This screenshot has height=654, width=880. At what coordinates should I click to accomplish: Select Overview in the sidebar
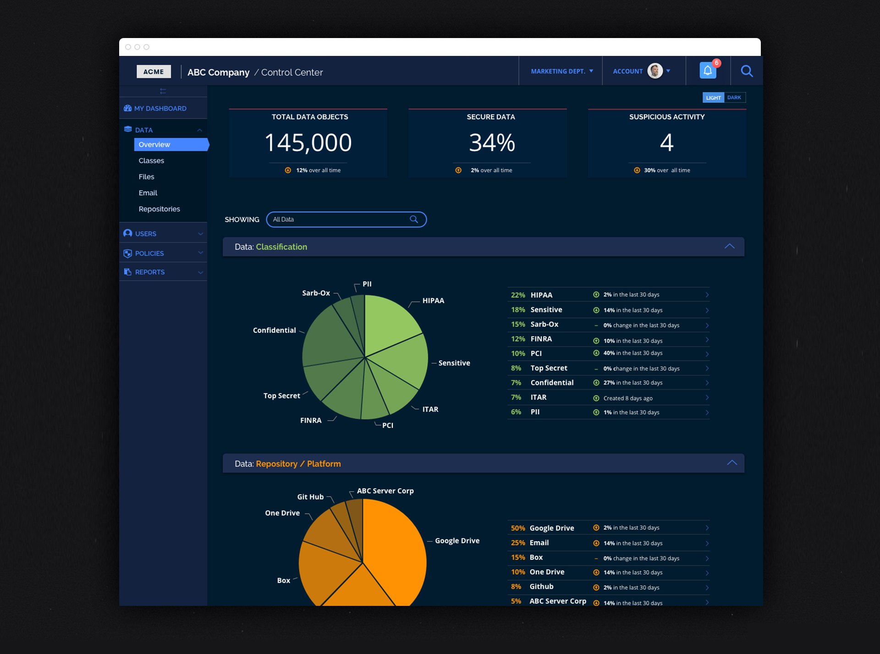click(x=171, y=144)
